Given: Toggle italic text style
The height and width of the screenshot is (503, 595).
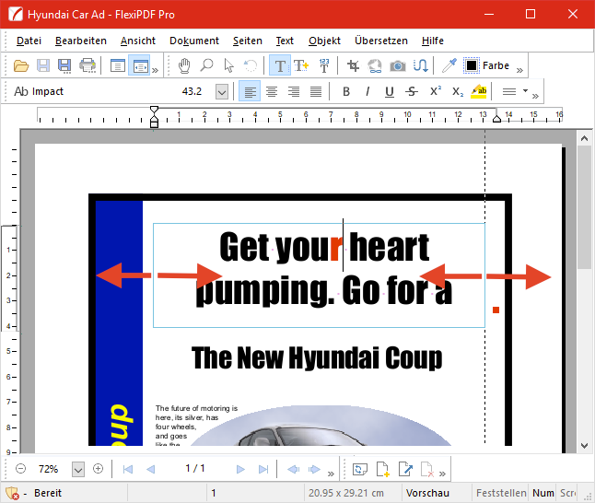Looking at the screenshot, I should pos(367,91).
